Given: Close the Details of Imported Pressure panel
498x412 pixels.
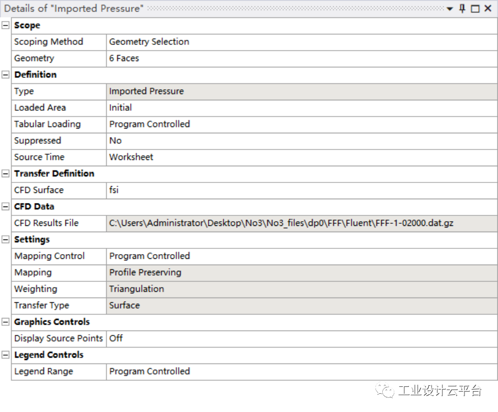Looking at the screenshot, I should [488, 8].
